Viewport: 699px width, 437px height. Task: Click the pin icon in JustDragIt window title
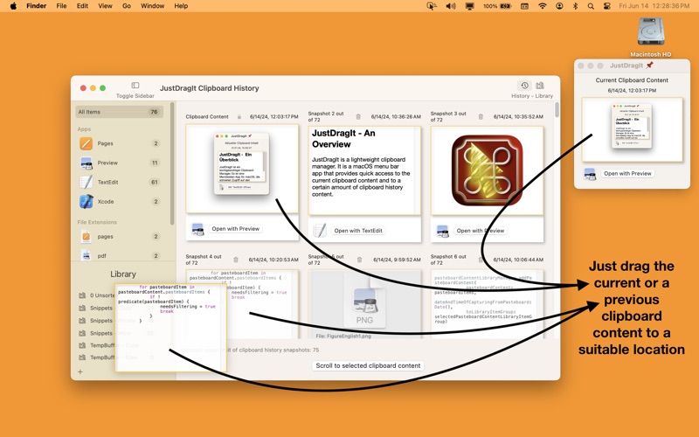point(650,65)
